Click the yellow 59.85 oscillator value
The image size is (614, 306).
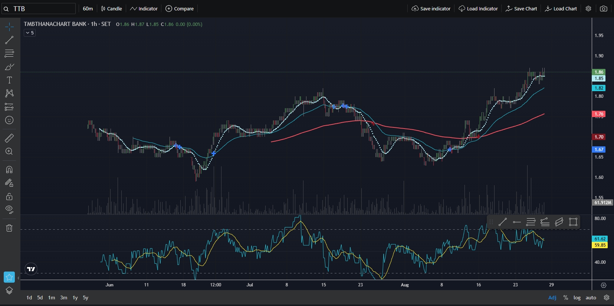tap(600, 245)
